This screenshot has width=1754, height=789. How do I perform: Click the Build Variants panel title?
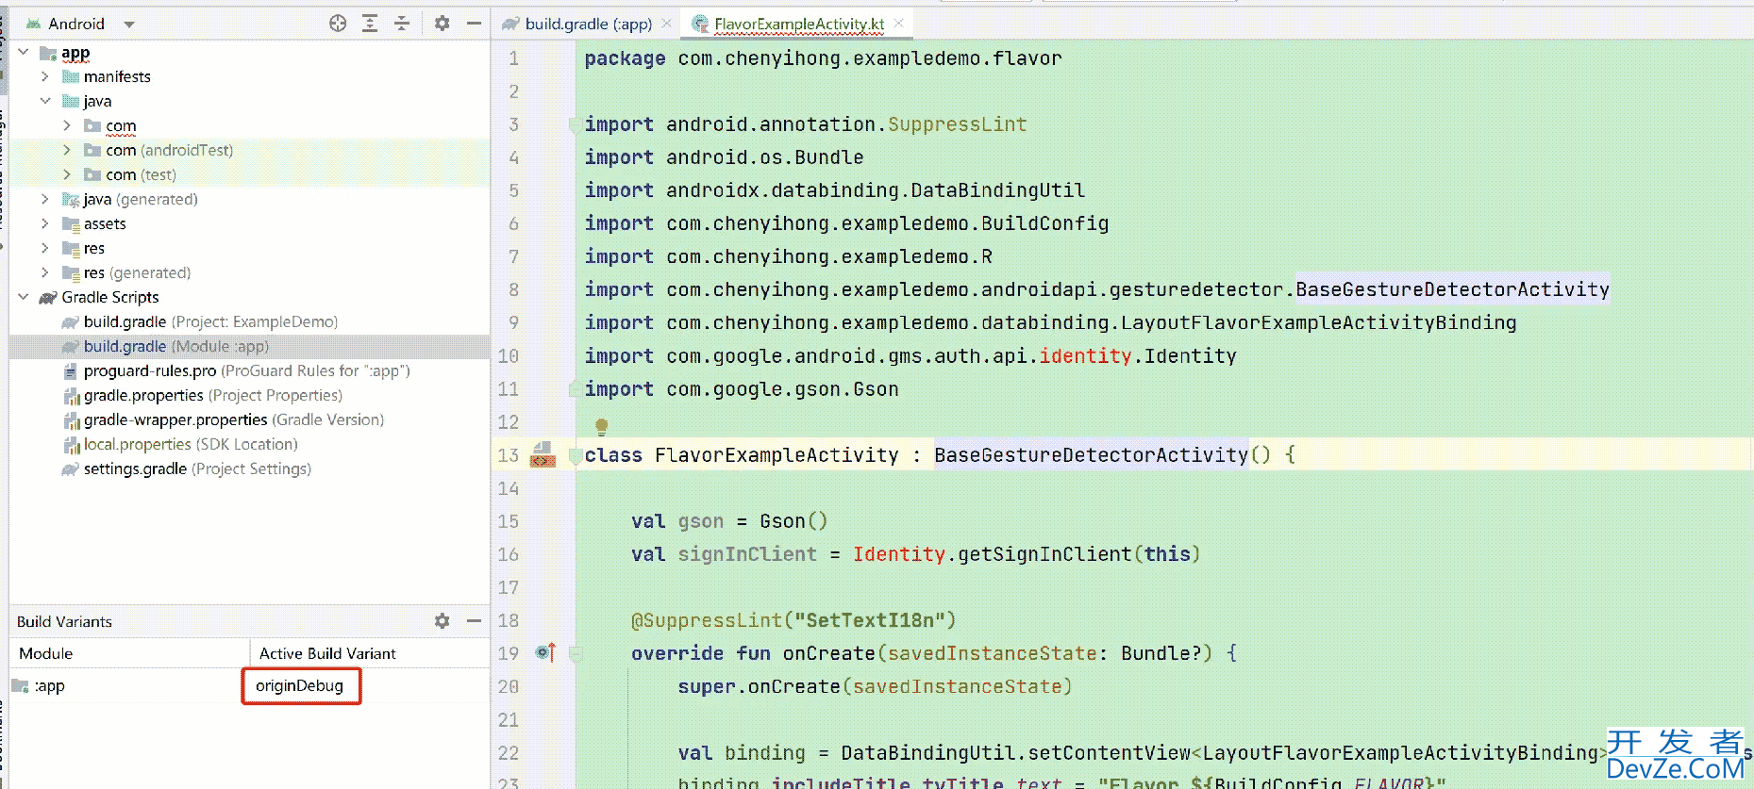click(x=64, y=621)
